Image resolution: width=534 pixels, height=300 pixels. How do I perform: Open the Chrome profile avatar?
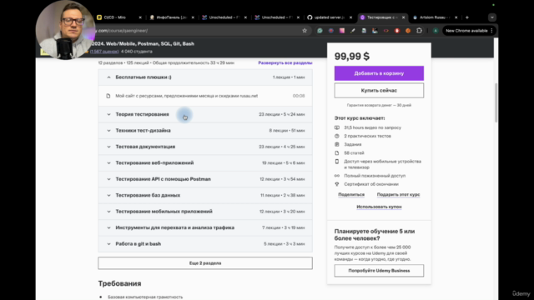[x=436, y=31]
